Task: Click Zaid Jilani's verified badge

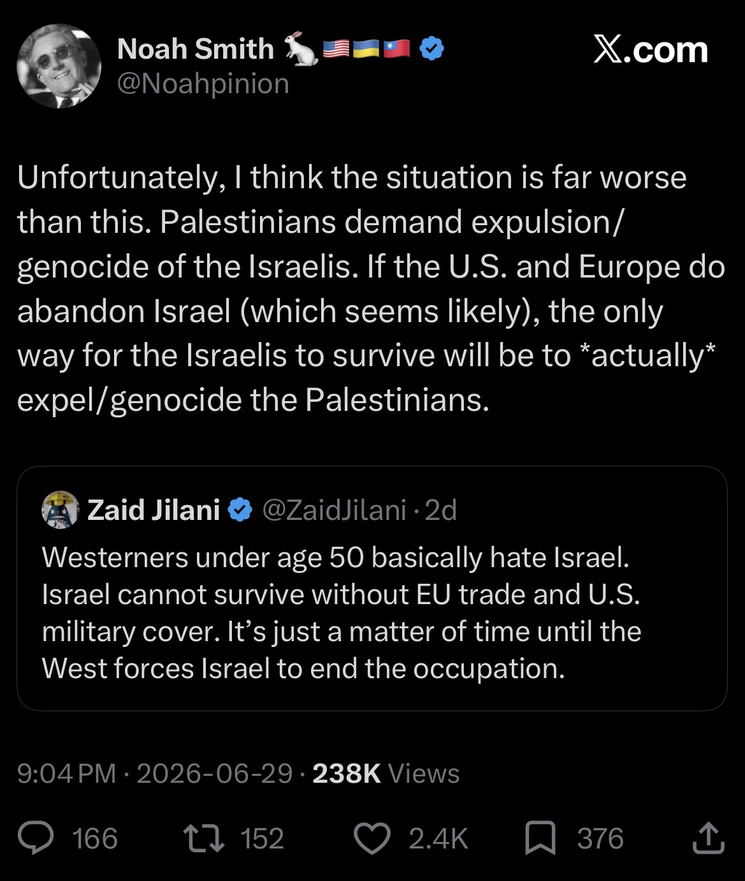Action: pos(240,510)
